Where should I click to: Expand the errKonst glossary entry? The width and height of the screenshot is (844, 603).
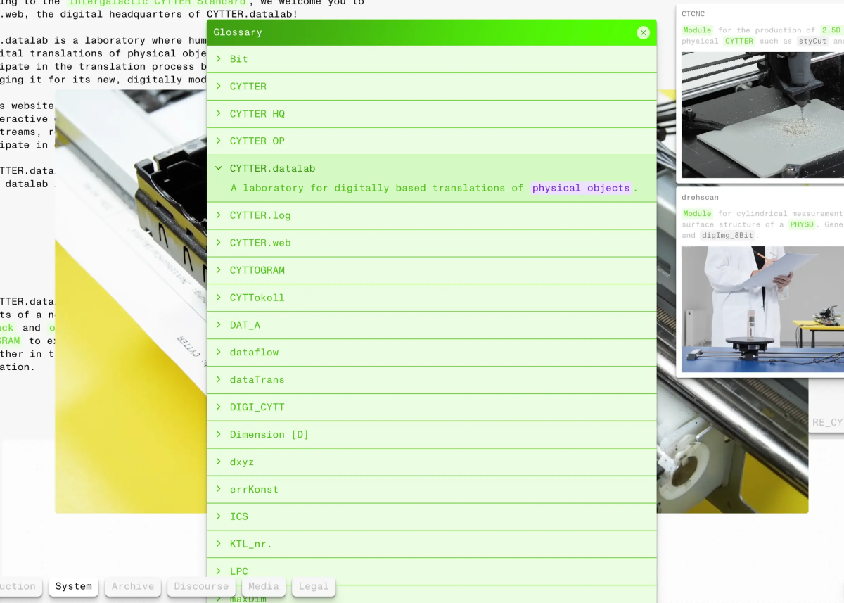pyautogui.click(x=432, y=490)
